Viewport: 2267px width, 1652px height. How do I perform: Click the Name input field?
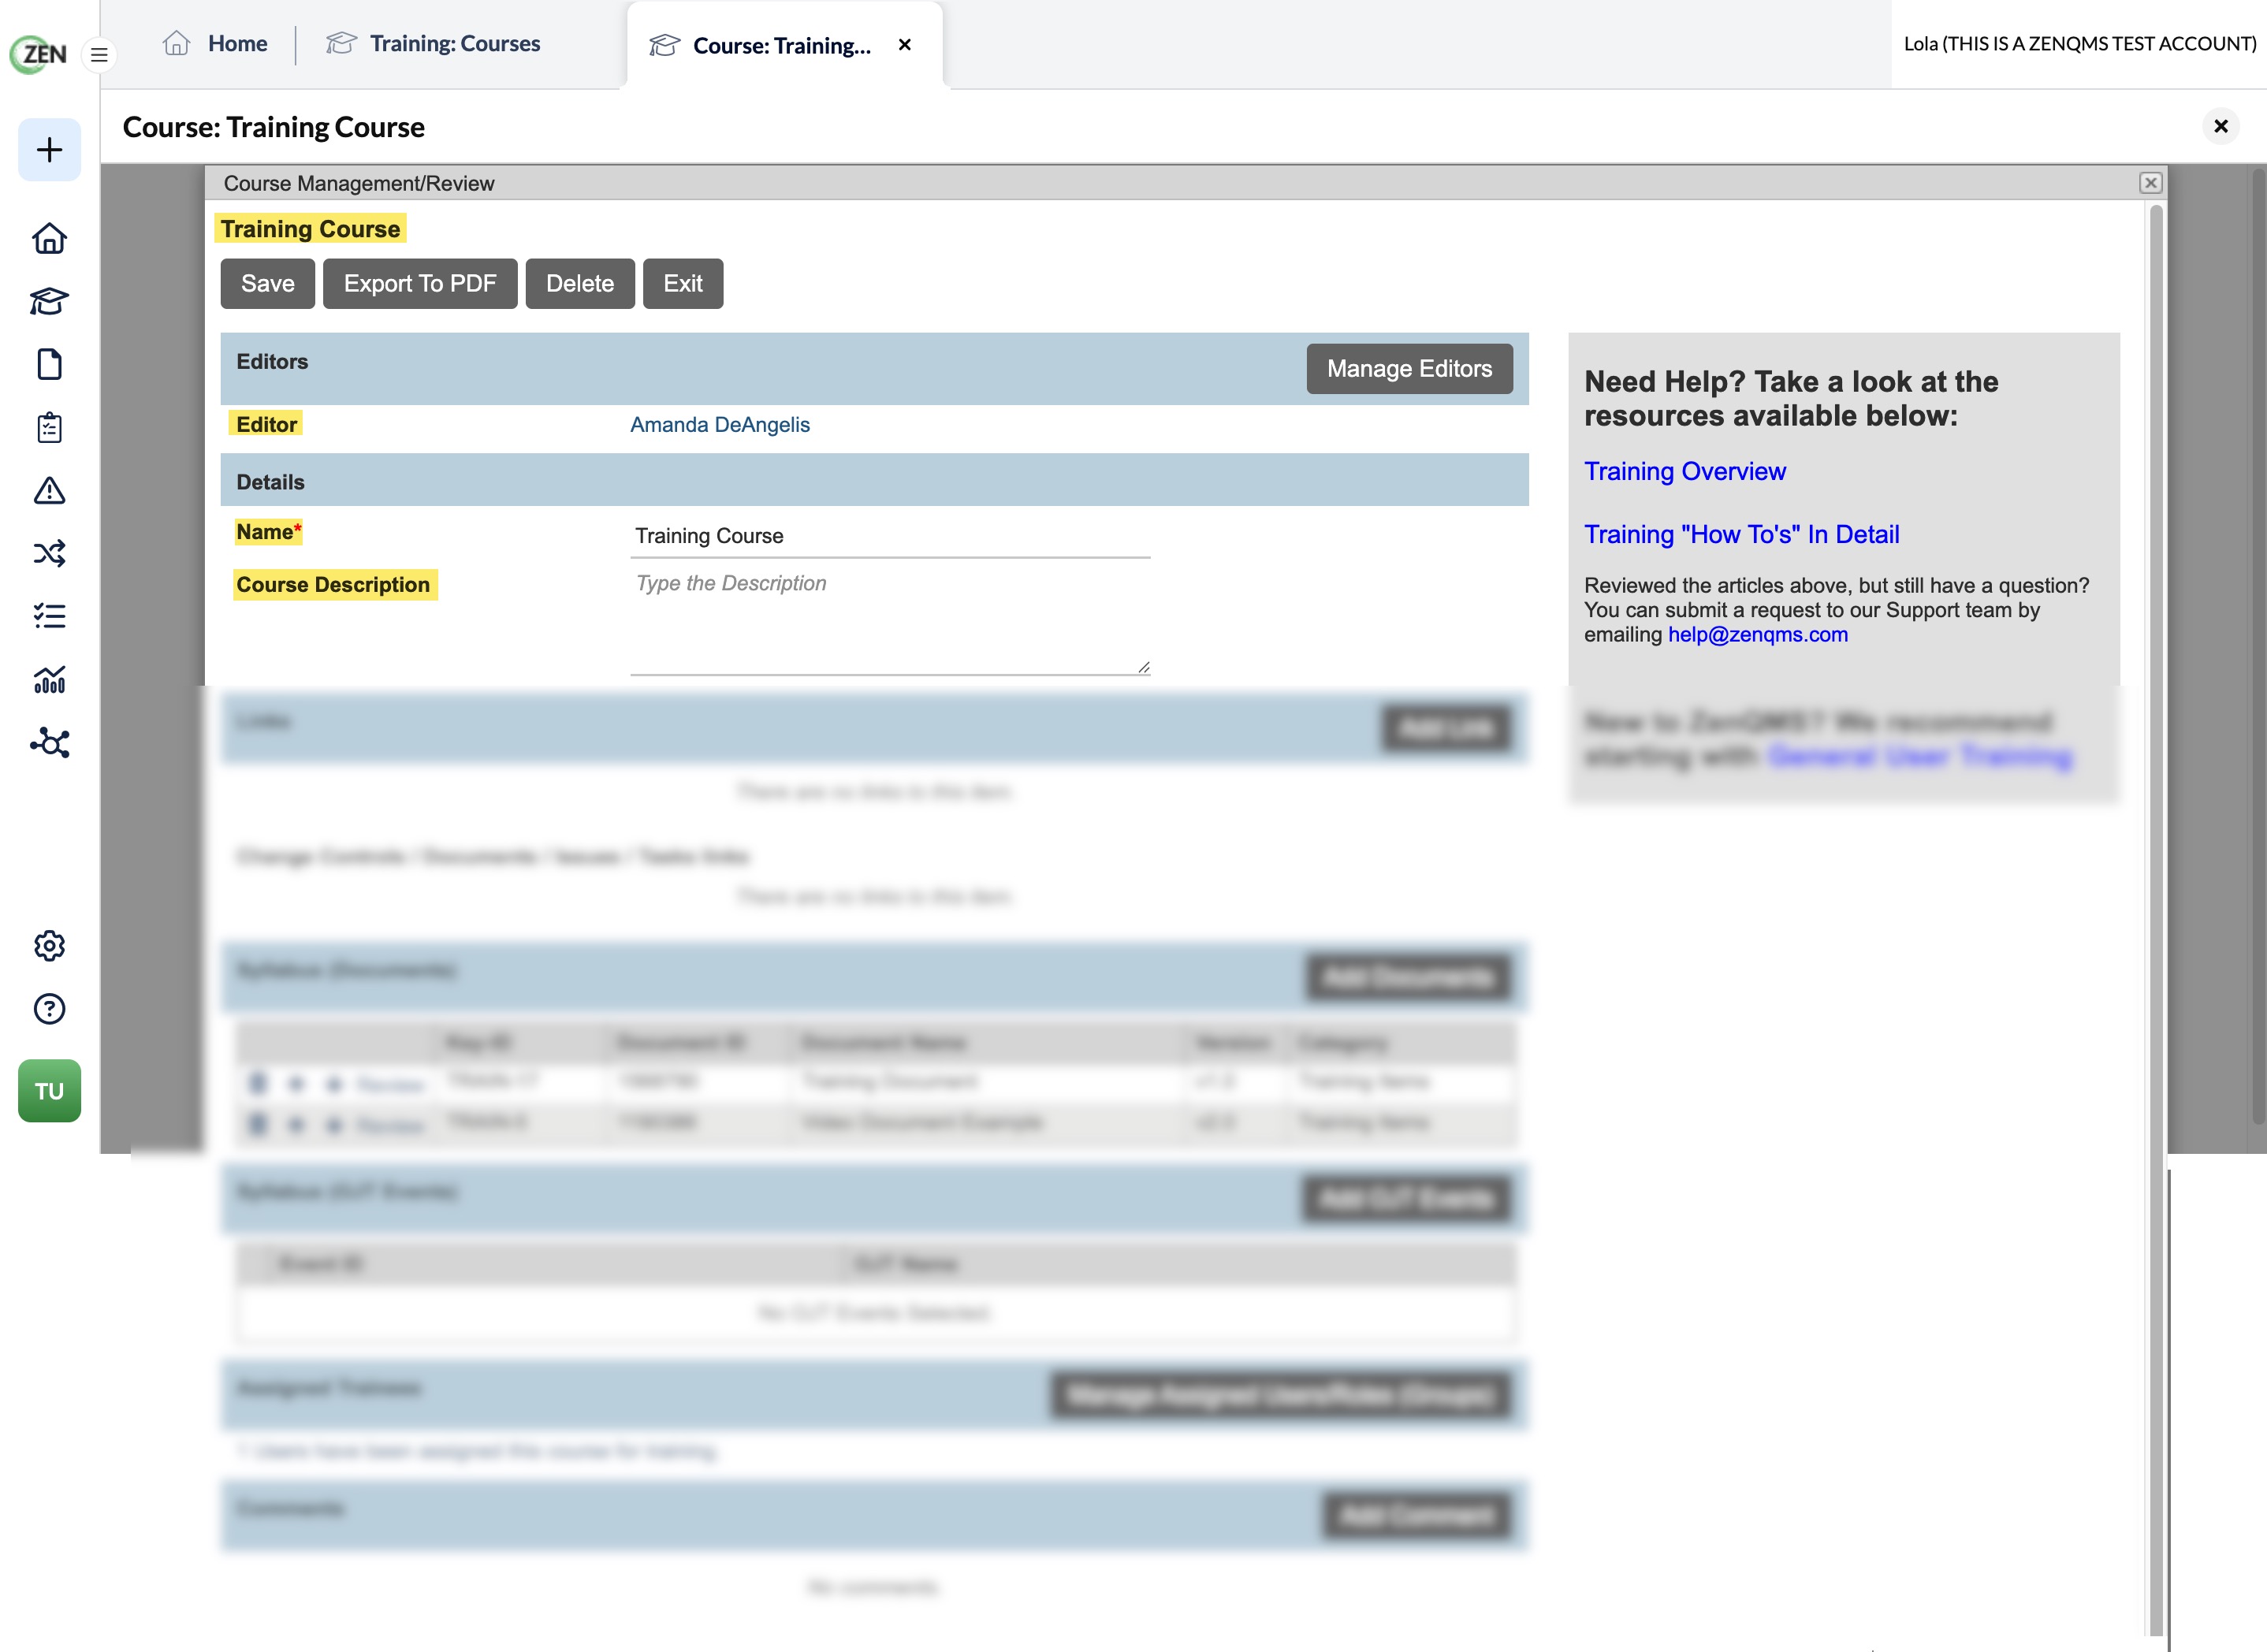[890, 536]
